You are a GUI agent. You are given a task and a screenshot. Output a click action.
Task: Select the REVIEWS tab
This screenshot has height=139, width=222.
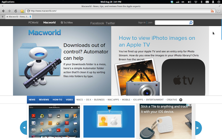tap(44, 100)
